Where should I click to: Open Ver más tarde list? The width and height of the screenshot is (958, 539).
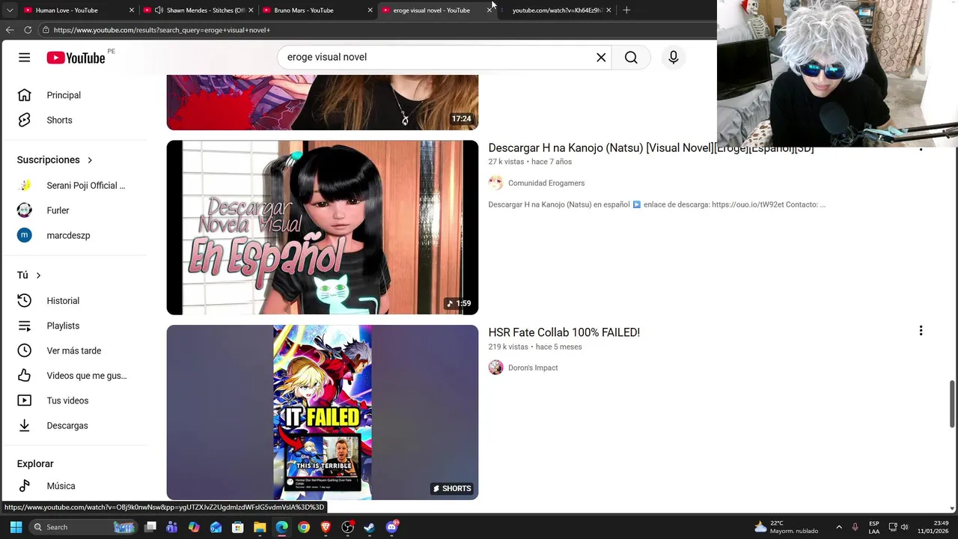click(x=75, y=350)
